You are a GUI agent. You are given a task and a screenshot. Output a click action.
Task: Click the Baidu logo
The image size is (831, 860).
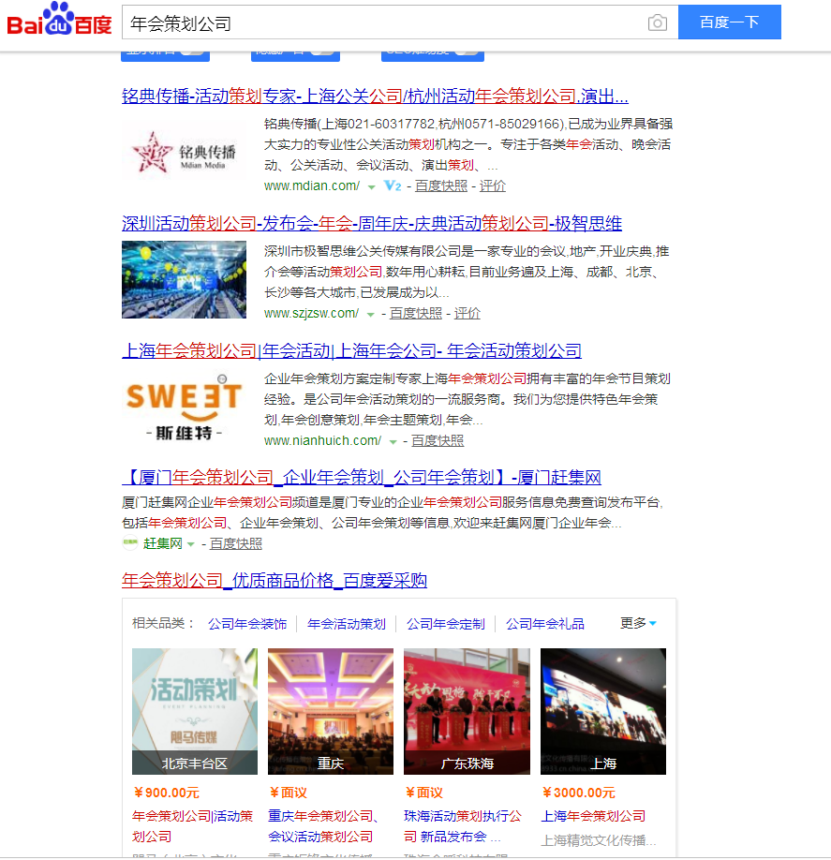(x=59, y=20)
